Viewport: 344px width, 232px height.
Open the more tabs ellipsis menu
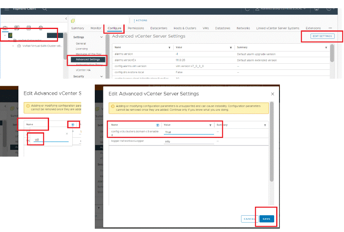(330, 28)
